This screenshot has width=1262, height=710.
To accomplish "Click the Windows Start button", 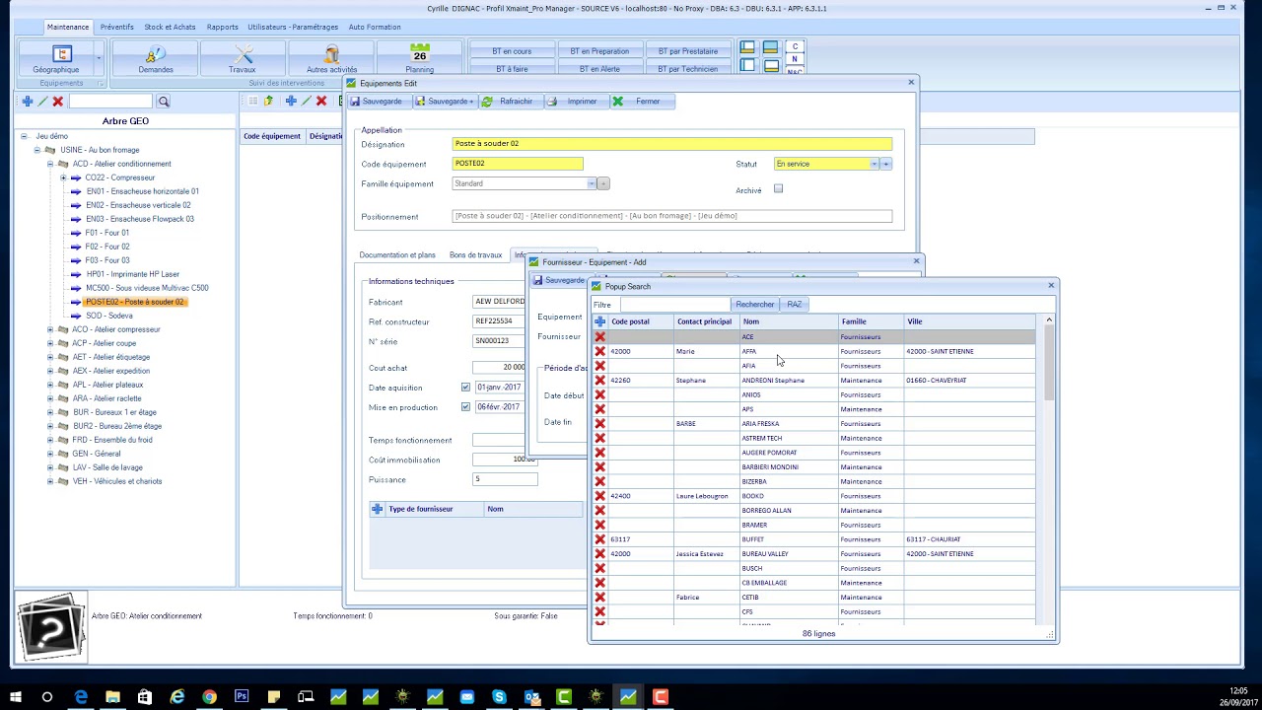I will tap(15, 697).
